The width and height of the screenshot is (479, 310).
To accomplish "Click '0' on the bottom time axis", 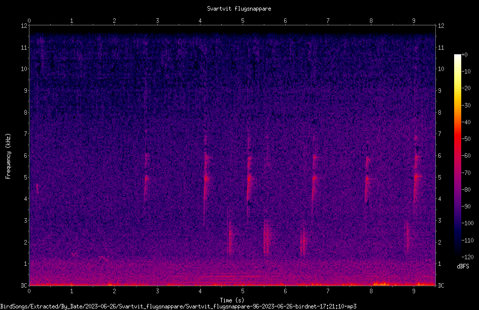I will pos(29,291).
